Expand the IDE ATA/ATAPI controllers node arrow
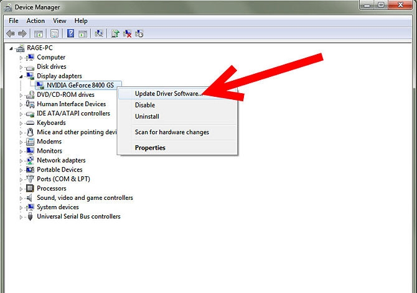417x293 pixels. (x=21, y=114)
